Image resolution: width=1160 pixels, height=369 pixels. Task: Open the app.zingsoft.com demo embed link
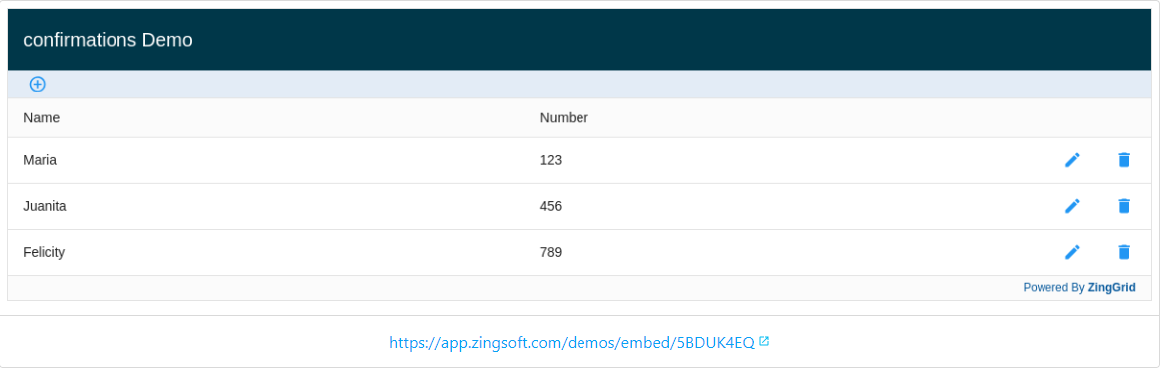572,342
